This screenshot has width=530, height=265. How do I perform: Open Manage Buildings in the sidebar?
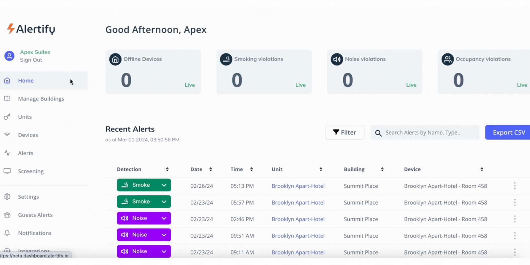pos(41,99)
